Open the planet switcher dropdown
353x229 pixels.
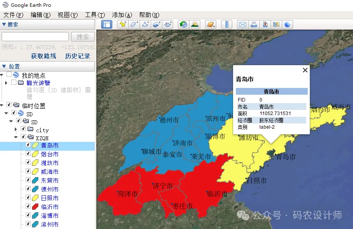click(x=211, y=24)
